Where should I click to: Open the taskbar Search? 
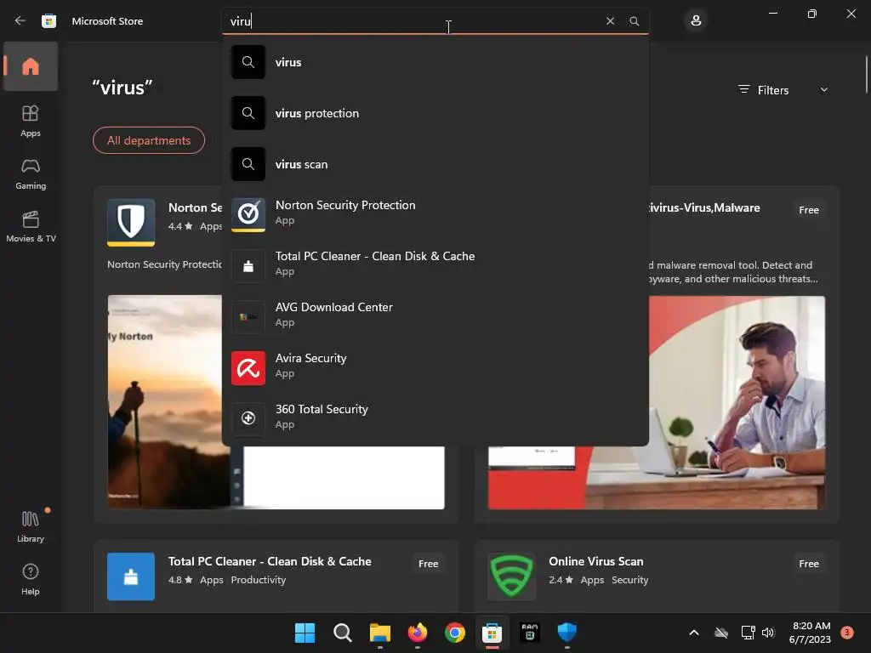(x=342, y=633)
